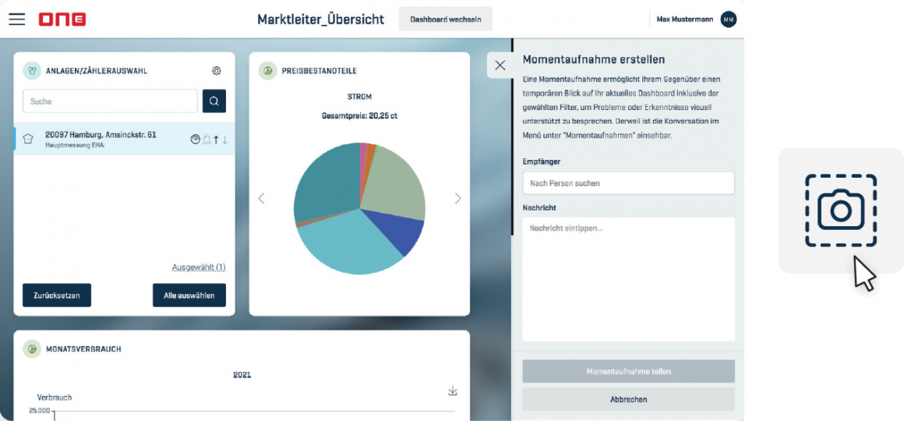Click the alarm bell icon on Hamburg entry
904x421 pixels.
[206, 140]
